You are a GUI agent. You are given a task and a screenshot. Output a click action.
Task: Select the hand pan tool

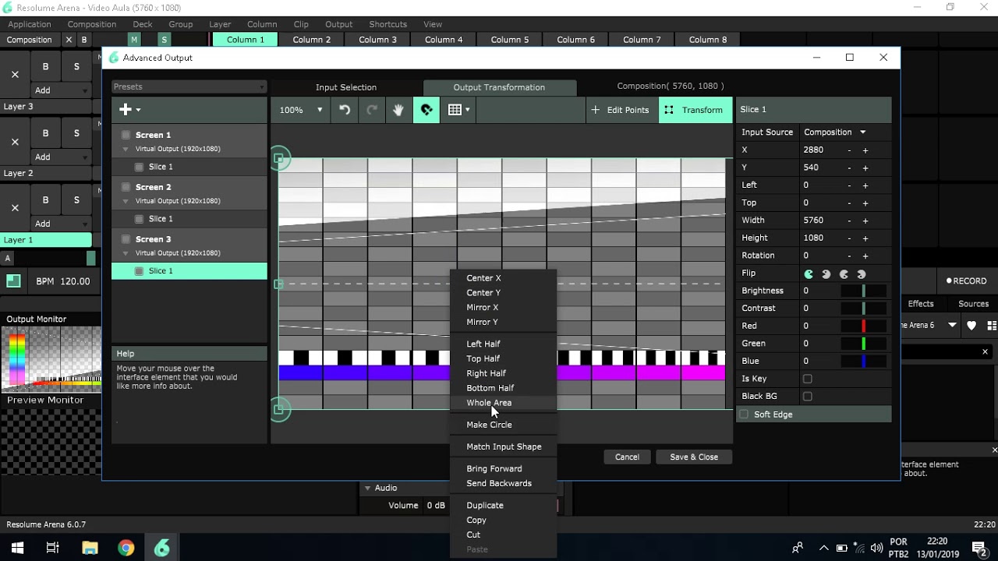pyautogui.click(x=398, y=110)
